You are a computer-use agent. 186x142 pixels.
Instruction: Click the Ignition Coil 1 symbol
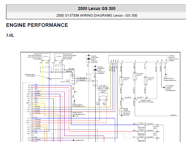121,81
